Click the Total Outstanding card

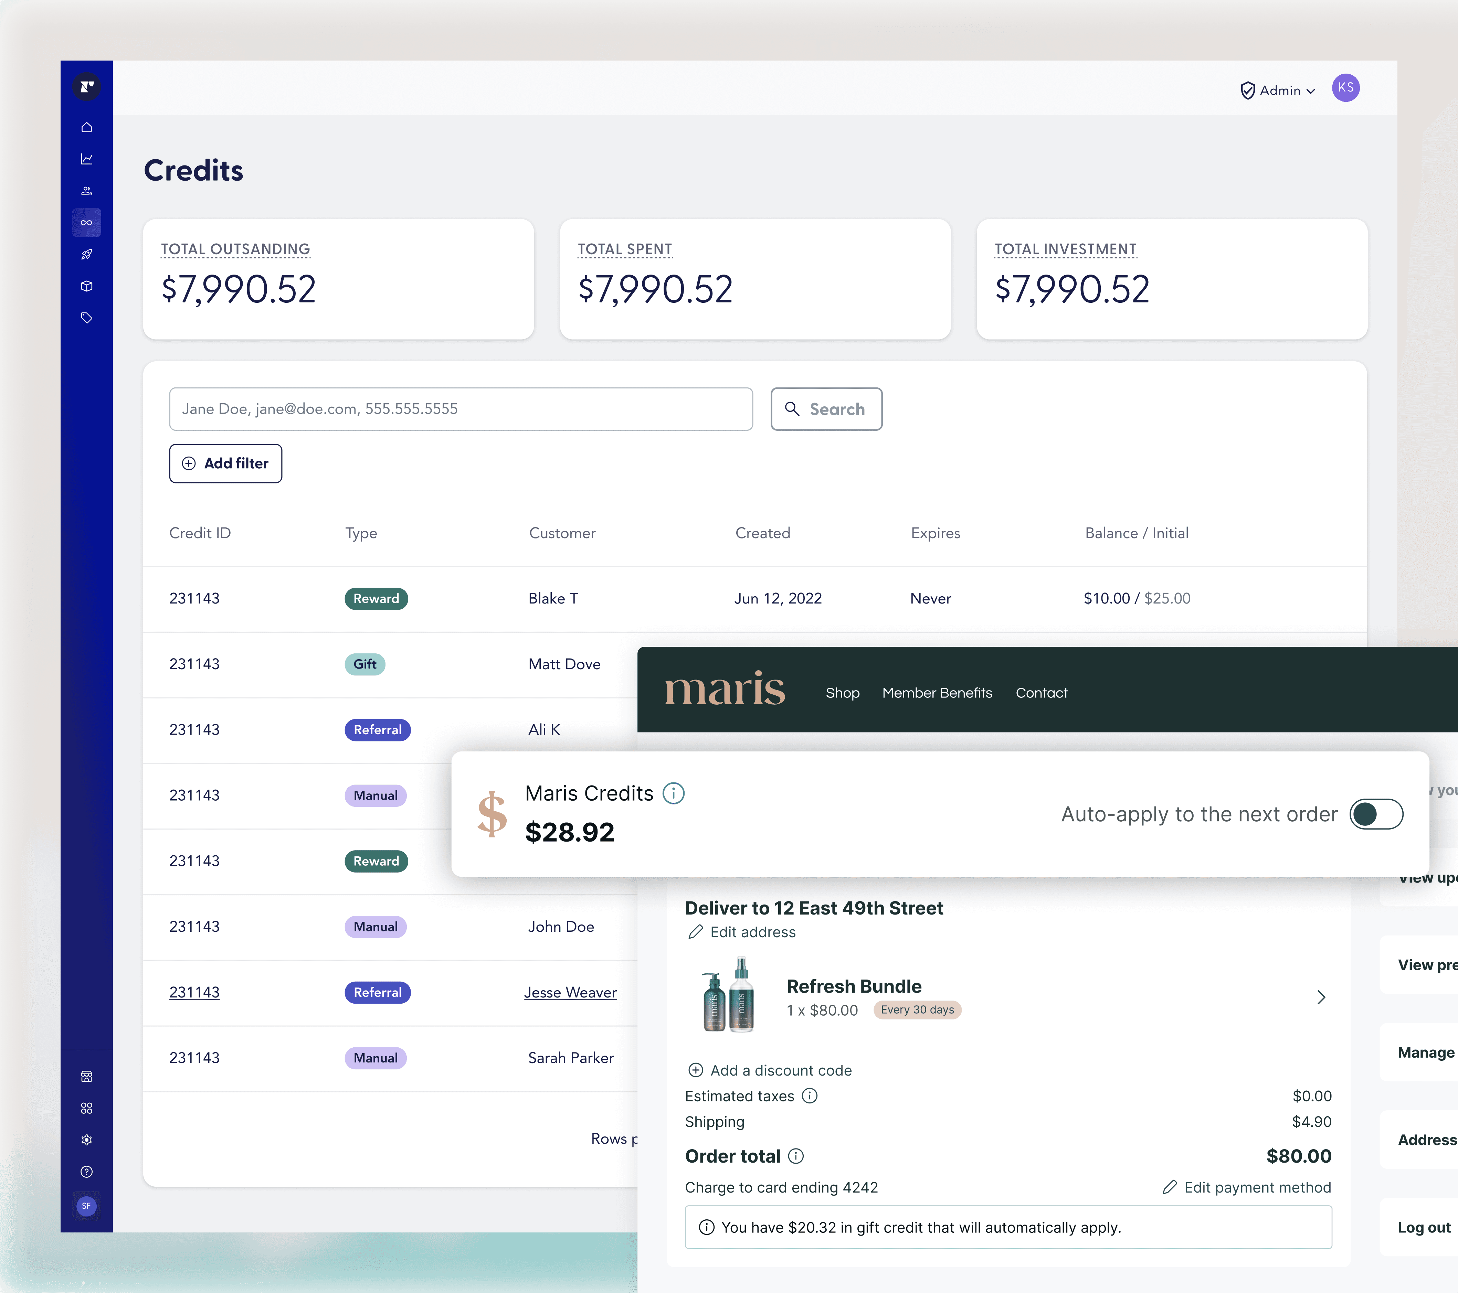[338, 279]
